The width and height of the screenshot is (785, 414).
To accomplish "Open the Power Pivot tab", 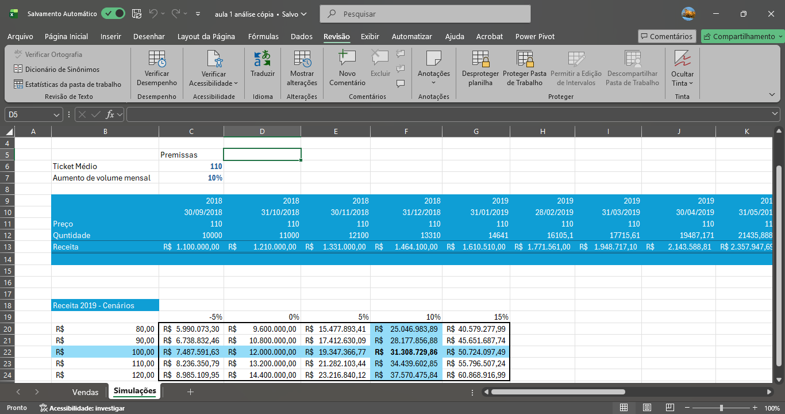I will tap(535, 36).
